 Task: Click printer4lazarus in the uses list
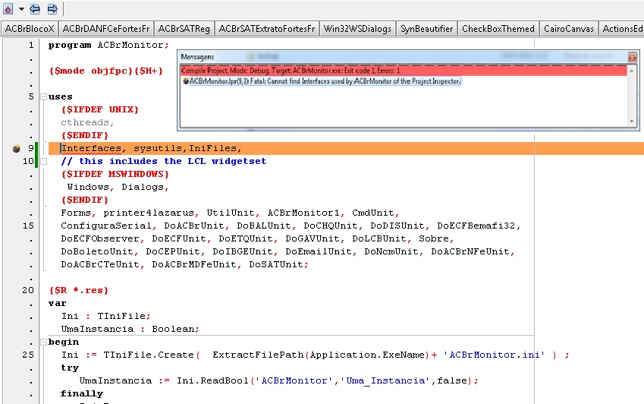click(149, 213)
